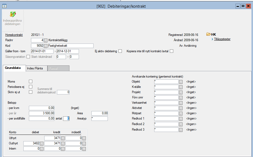This screenshot has height=157, width=253.
Task: Open the Kod lookup button
Action: 46,46
